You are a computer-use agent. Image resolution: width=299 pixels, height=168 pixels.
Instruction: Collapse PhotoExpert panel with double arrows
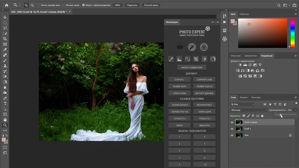click(213, 22)
